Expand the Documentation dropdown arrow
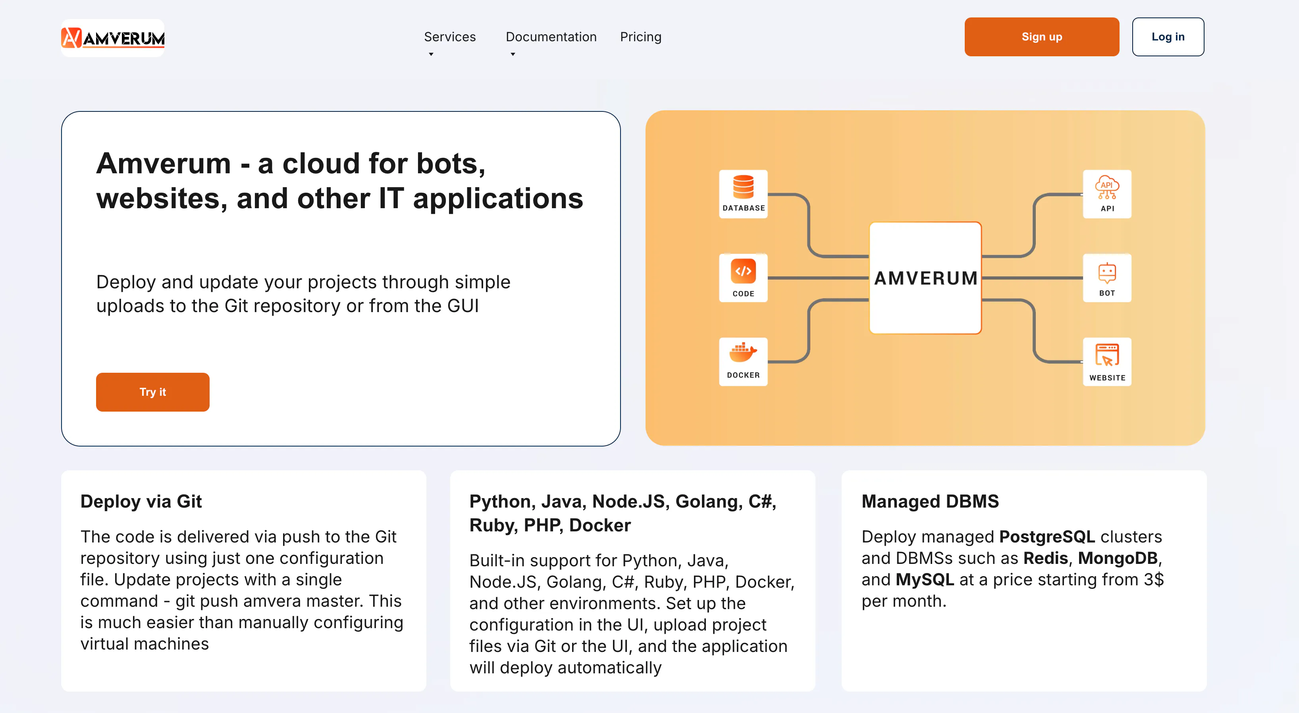The width and height of the screenshot is (1299, 713). (513, 54)
